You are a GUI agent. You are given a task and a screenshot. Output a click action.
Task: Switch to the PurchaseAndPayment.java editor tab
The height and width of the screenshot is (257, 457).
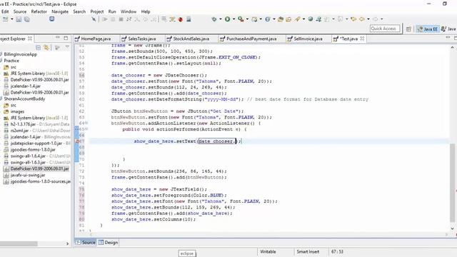tap(251, 39)
